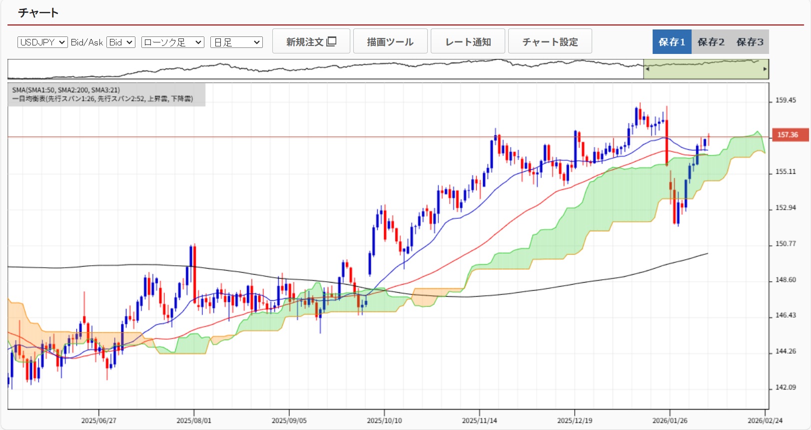Expand the 日足 timeframe dropdown
The height and width of the screenshot is (430, 811).
click(236, 42)
